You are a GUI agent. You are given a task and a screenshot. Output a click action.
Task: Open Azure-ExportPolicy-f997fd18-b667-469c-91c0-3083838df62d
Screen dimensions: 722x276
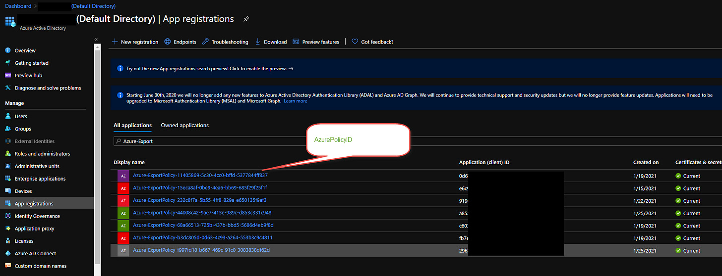click(201, 250)
